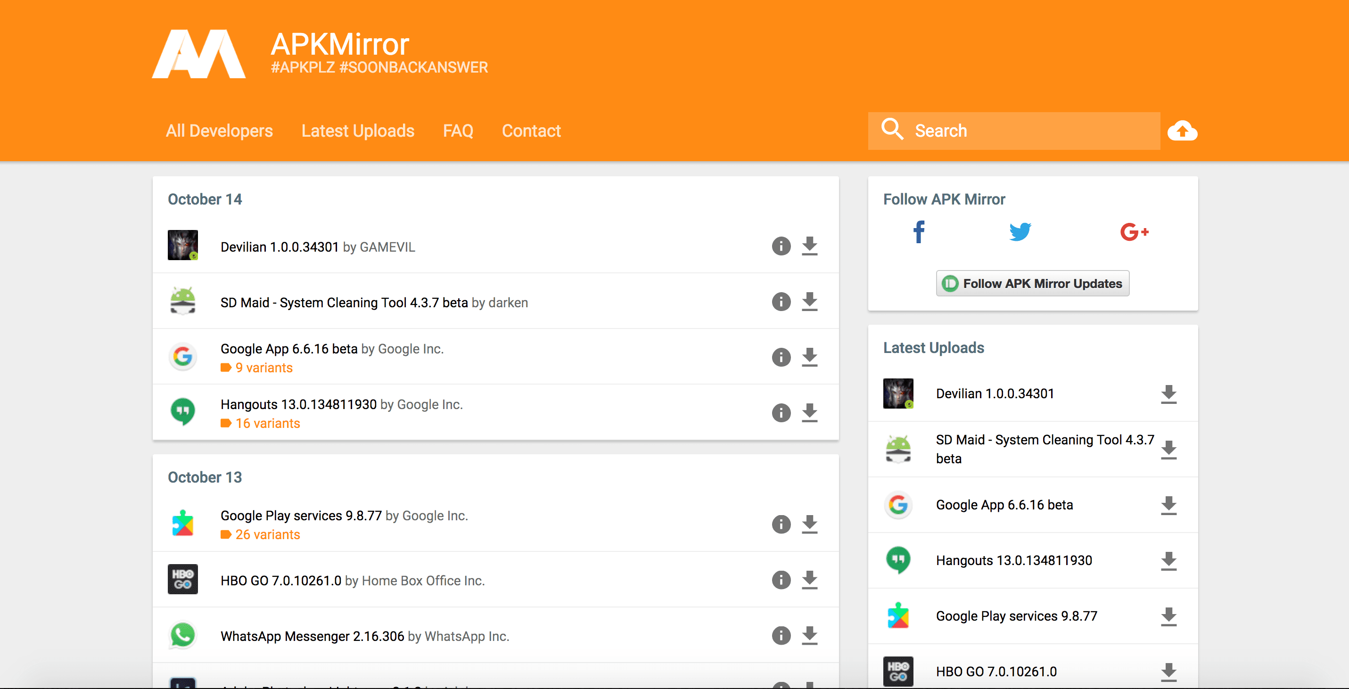This screenshot has width=1349, height=689.
Task: Download Devilian in Latest Uploads sidebar
Action: tap(1168, 394)
